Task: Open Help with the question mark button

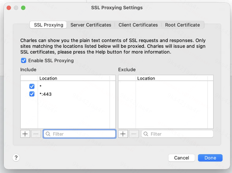Action: click(16, 158)
